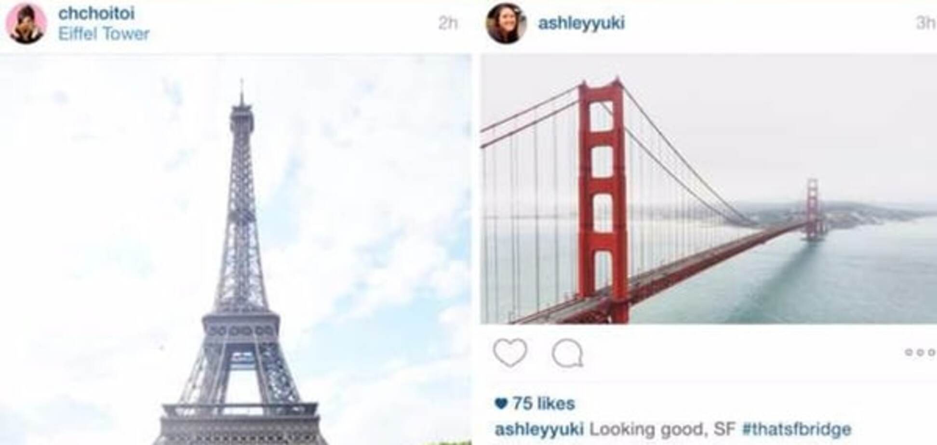The image size is (937, 445).
Task: Select the Eiffel Tower photo
Action: click(236, 249)
